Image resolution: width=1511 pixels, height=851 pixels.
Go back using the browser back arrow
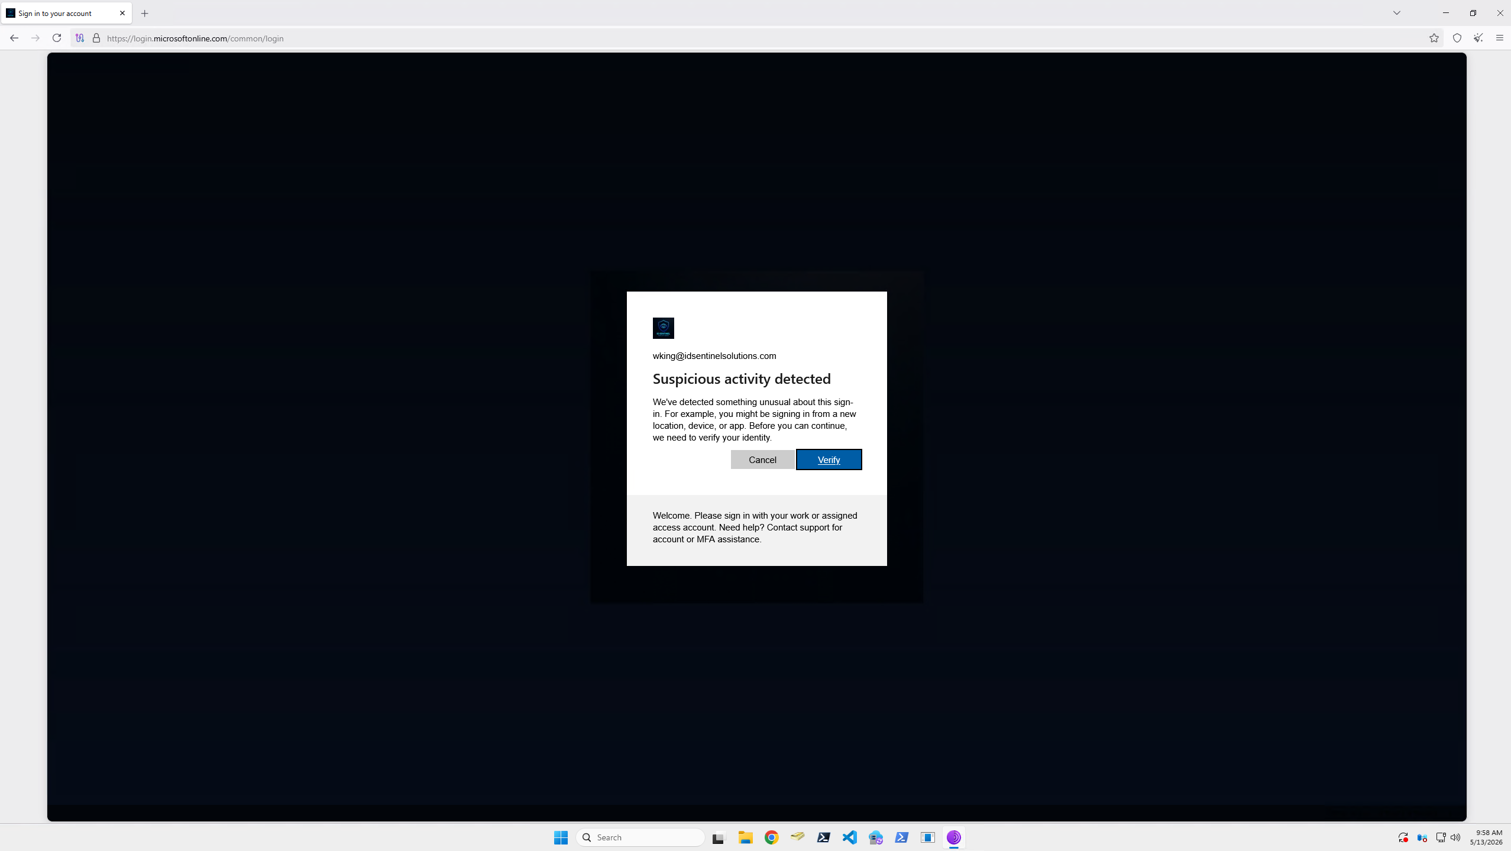pos(14,38)
